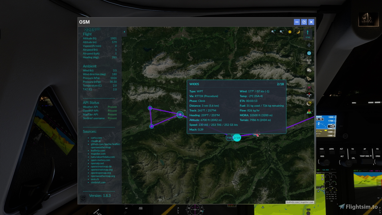Click the refresh icon beside Version 1.8.3
Viewport: 382px width, 215px height.
click(83, 198)
